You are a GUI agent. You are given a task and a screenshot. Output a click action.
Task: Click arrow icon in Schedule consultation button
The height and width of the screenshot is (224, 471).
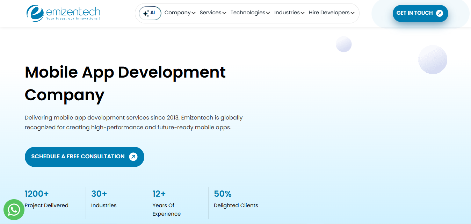click(x=133, y=157)
